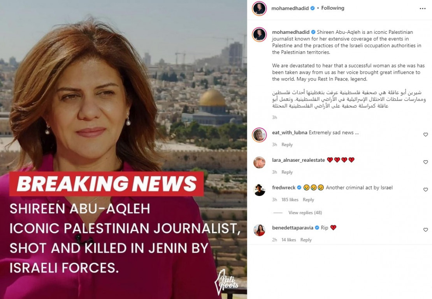
Task: View 14 likes on benedettaparavia's comment
Action: pos(288,240)
